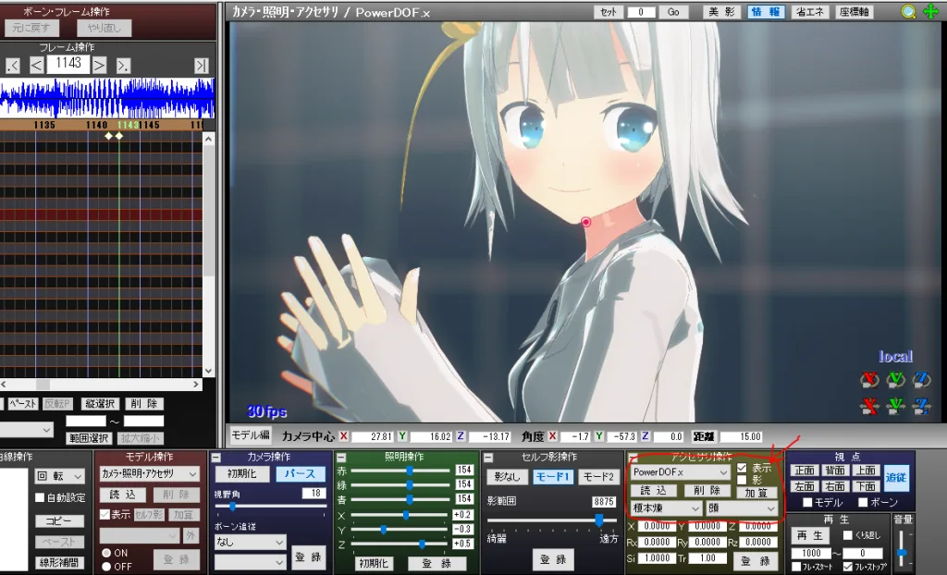
Task: Select モード2 self-shadow mode
Action: (598, 477)
